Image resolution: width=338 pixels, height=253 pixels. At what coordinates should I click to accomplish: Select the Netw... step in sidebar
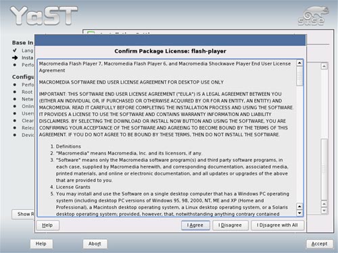point(28,99)
